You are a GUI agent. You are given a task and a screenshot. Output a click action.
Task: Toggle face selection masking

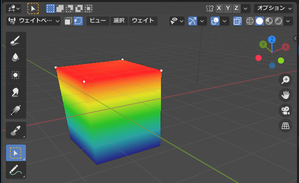point(68,21)
